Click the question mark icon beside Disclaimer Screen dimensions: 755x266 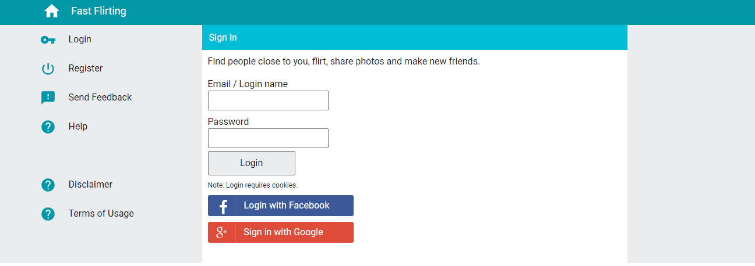click(48, 185)
